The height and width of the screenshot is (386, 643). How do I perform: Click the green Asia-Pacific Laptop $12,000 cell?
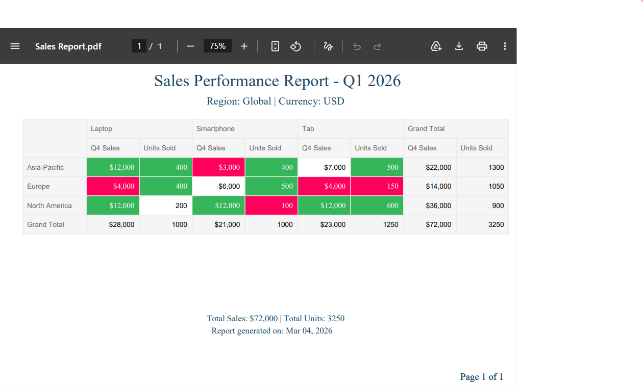coord(113,167)
